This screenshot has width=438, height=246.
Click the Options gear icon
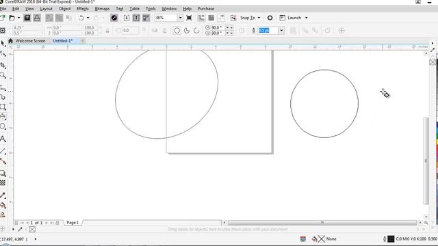(x=270, y=18)
